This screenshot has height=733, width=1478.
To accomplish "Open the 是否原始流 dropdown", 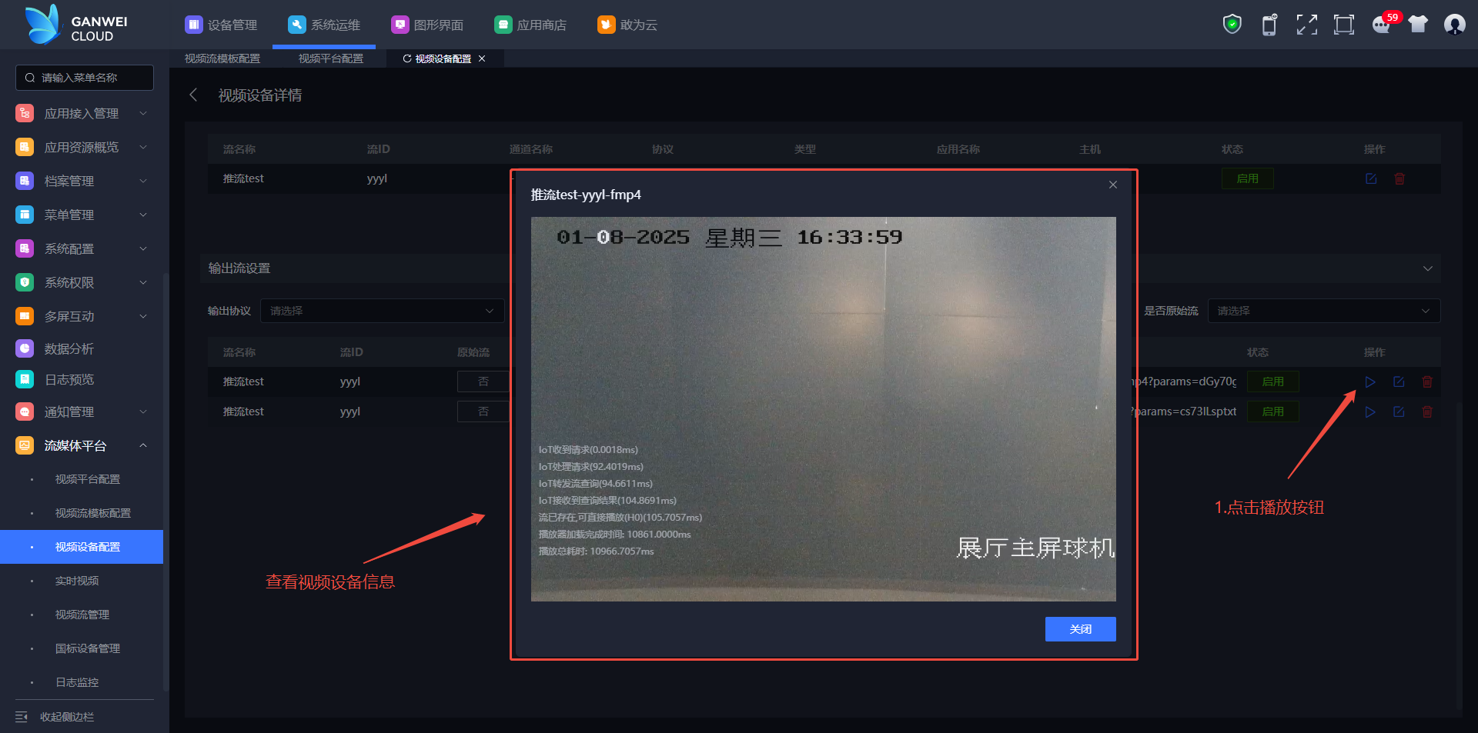I will point(1324,311).
